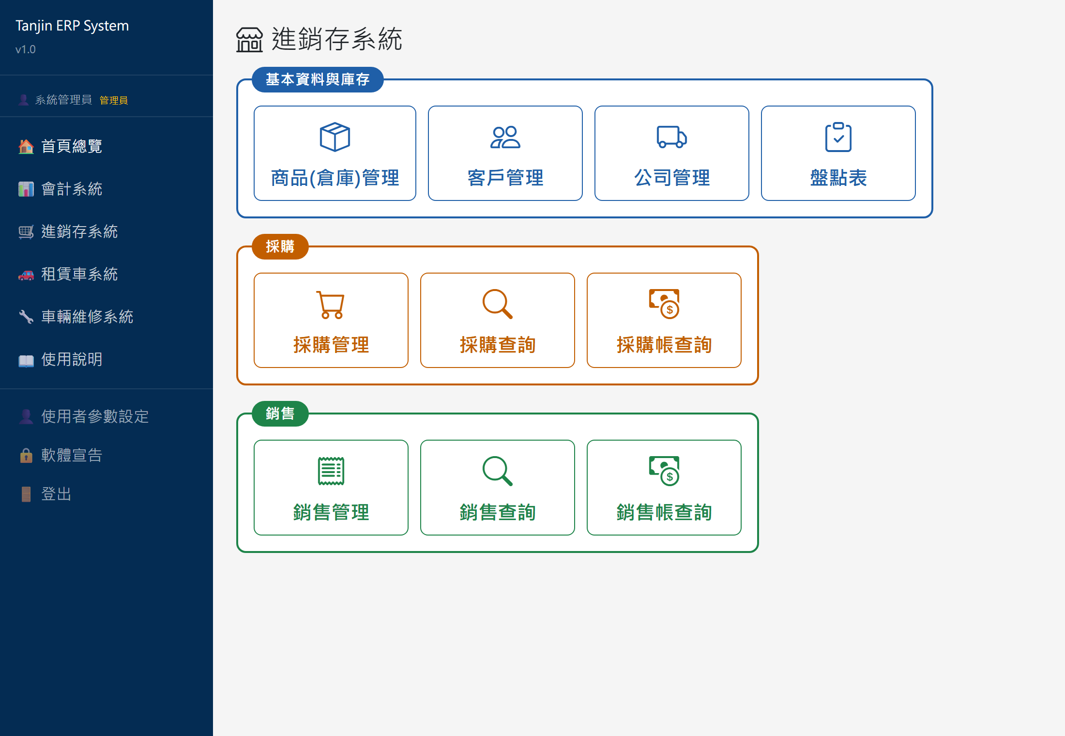Click the people icon in 客戶管理 card
Screen dimensions: 1065x736
505,137
